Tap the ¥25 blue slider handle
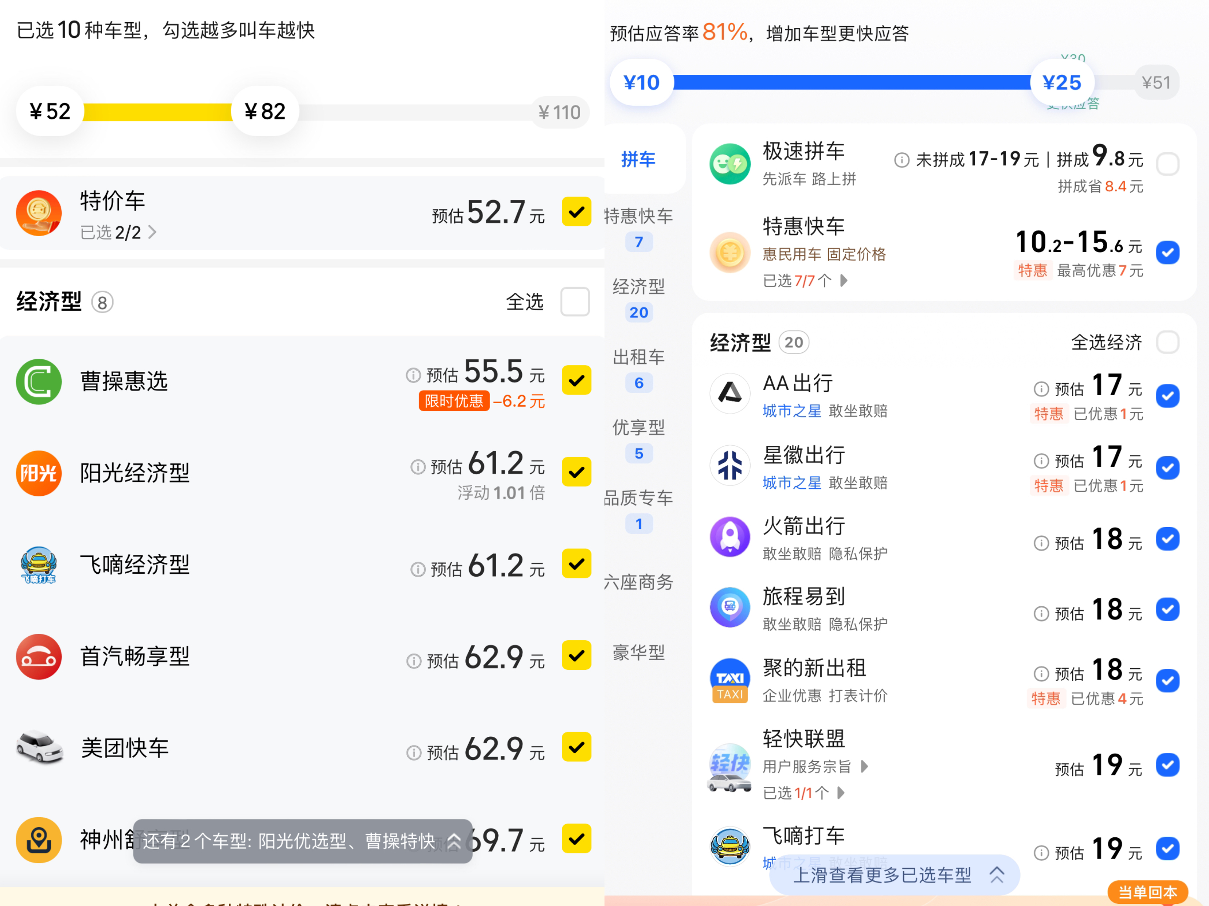Image resolution: width=1209 pixels, height=906 pixels. click(x=1062, y=83)
